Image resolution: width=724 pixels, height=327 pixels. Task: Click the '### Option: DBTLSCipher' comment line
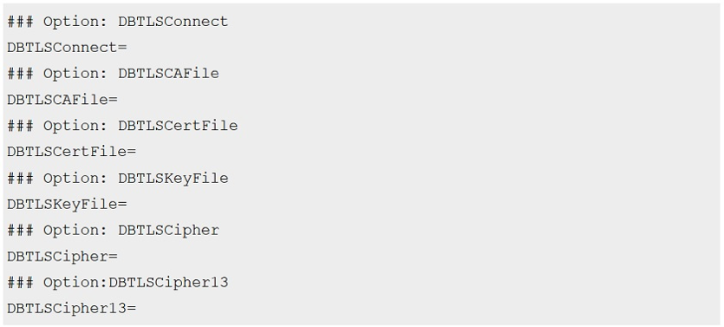point(113,231)
